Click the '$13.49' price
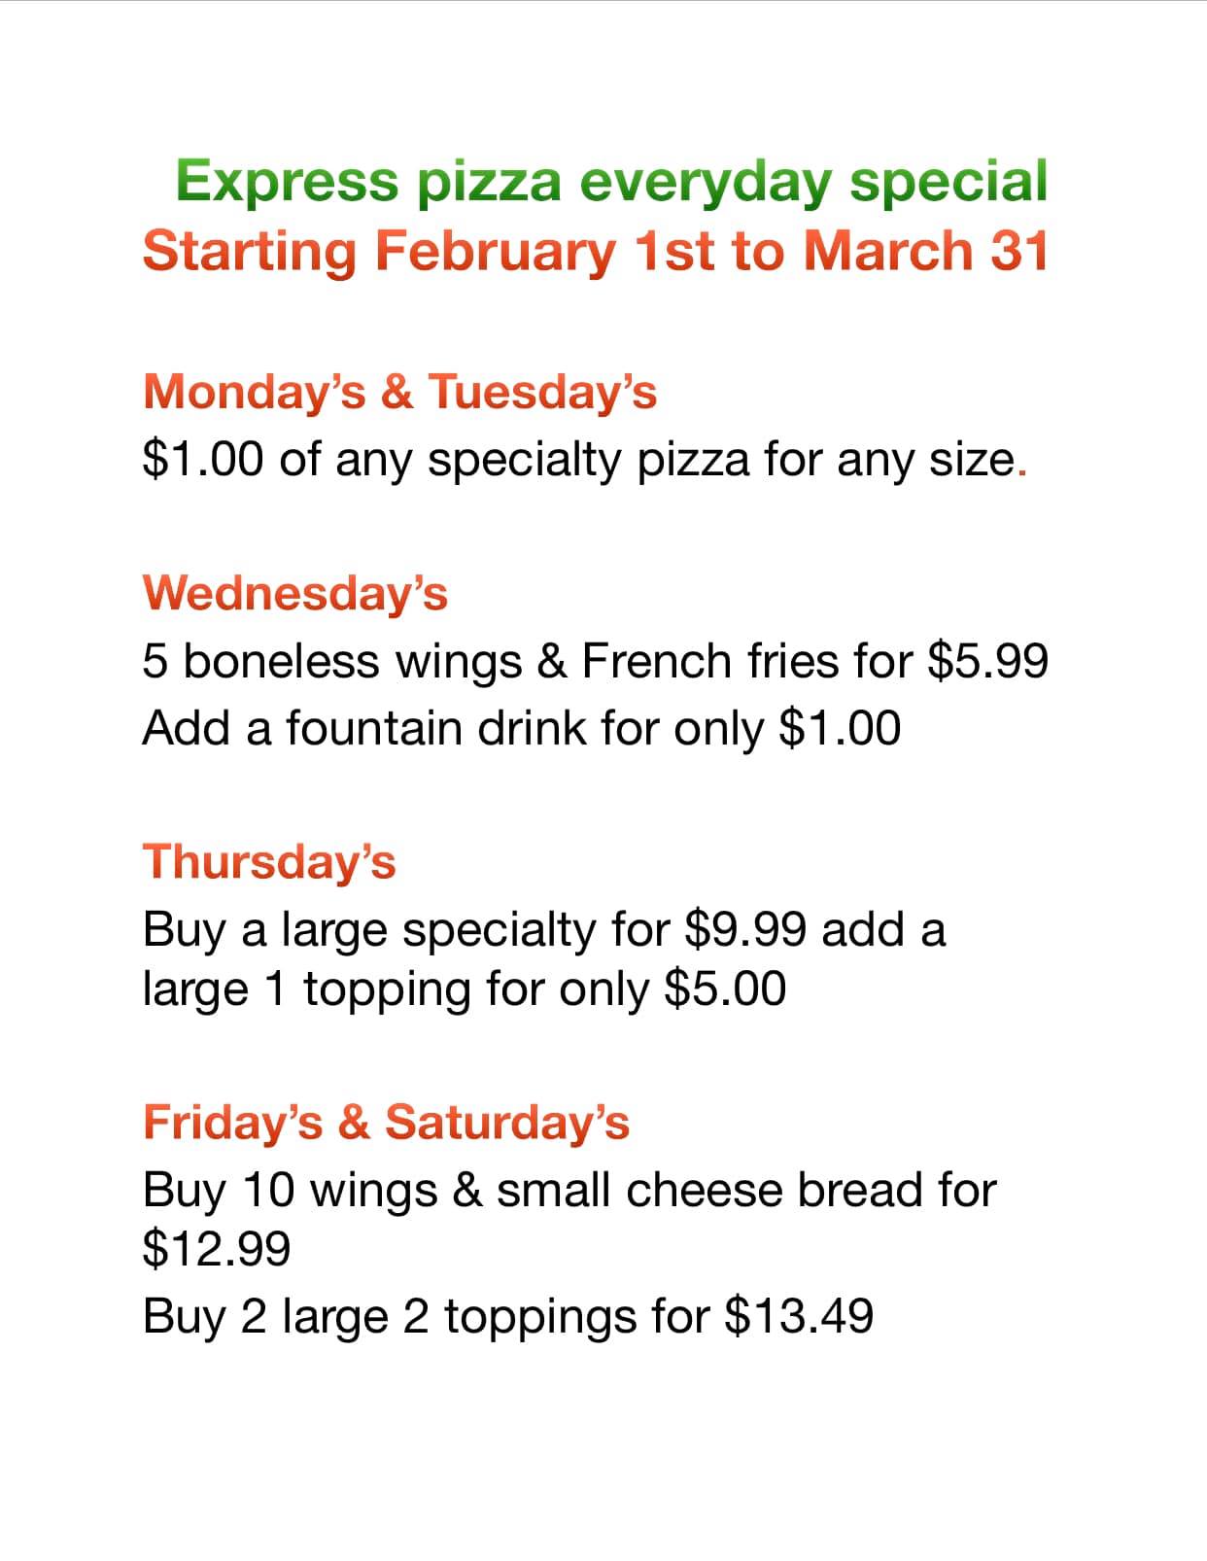The image size is (1207, 1561). click(x=799, y=1316)
